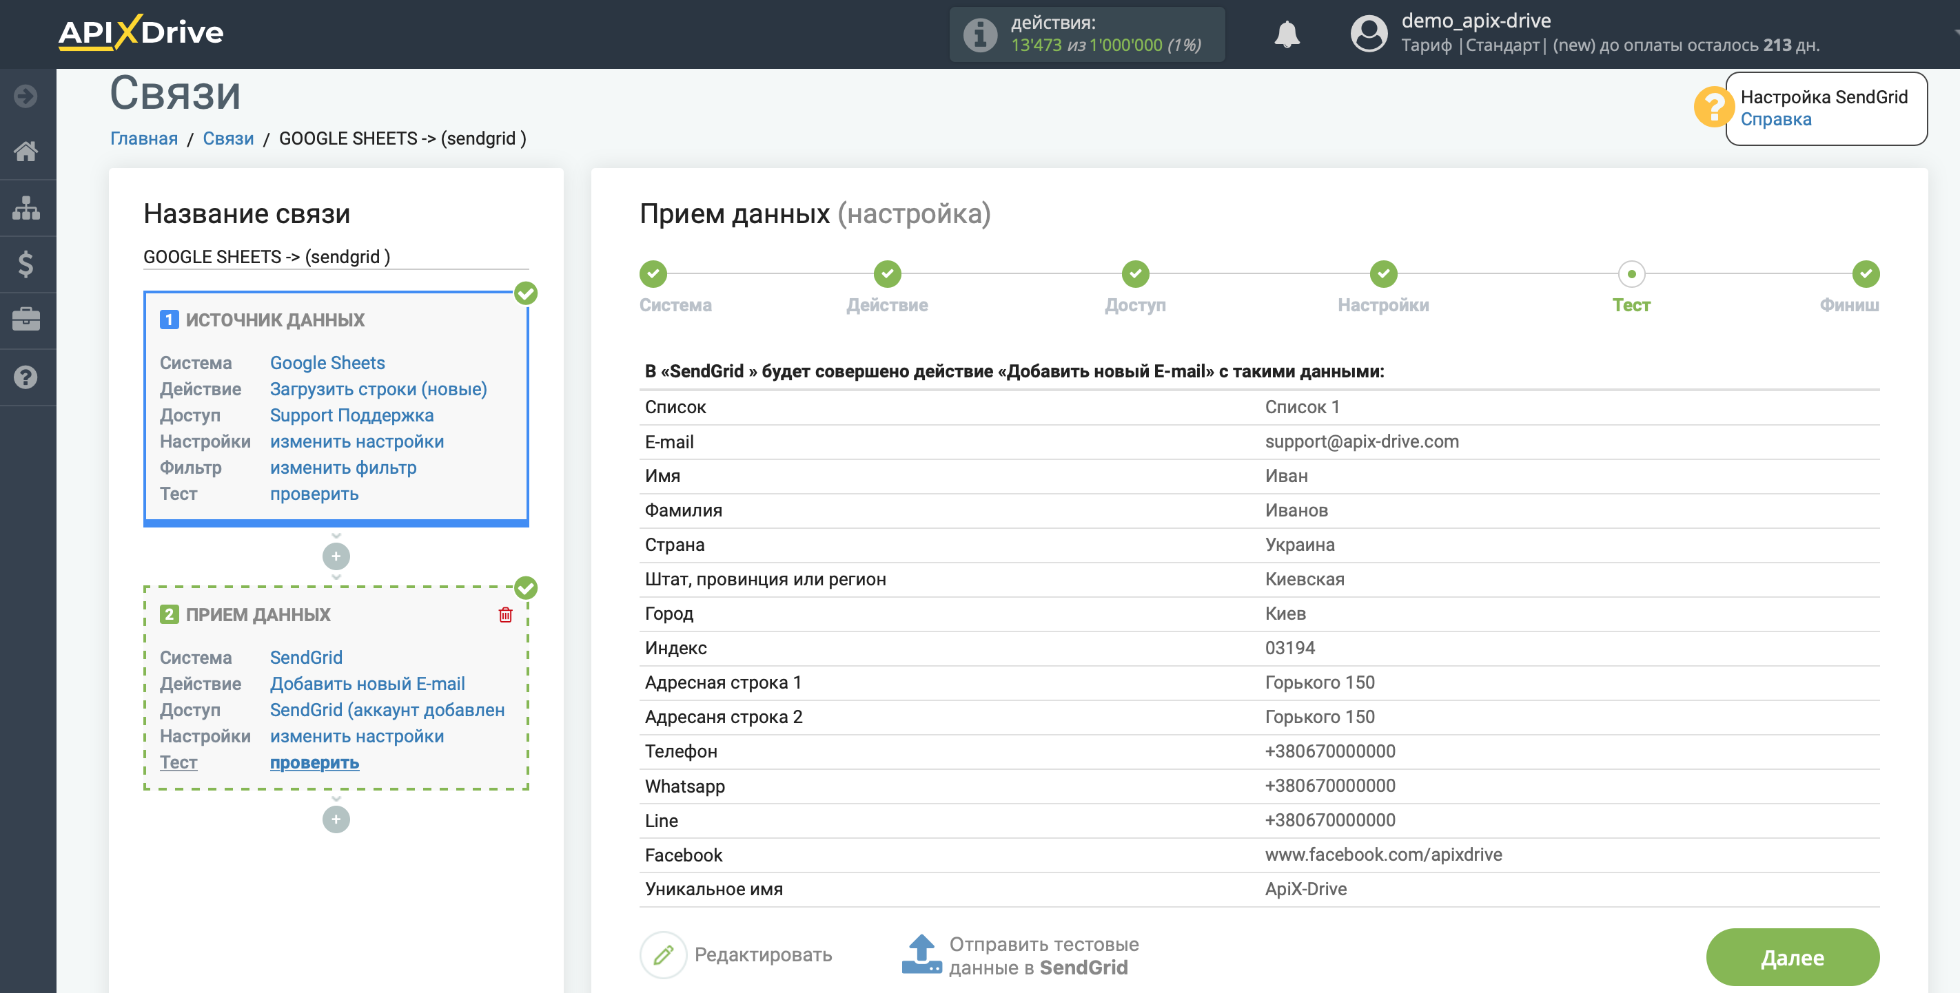The width and height of the screenshot is (1960, 993).
Task: Select the Тест step
Action: coord(1631,273)
